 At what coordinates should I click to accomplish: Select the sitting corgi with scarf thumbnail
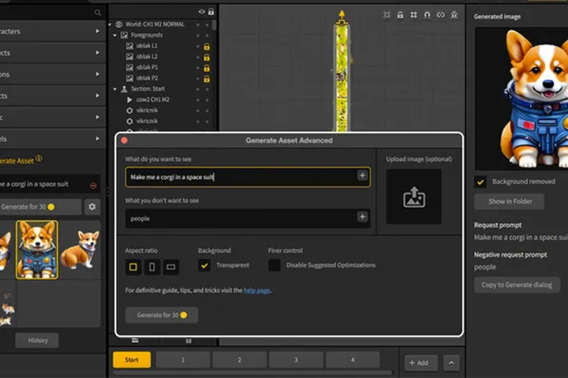tap(80, 249)
